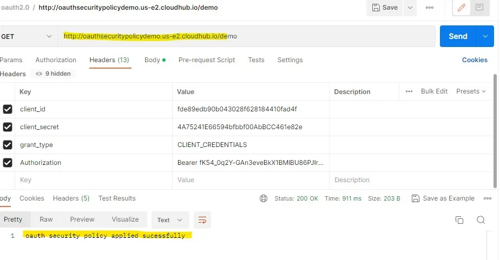Click the response text line 1
The height and width of the screenshot is (260, 500).
click(105, 236)
